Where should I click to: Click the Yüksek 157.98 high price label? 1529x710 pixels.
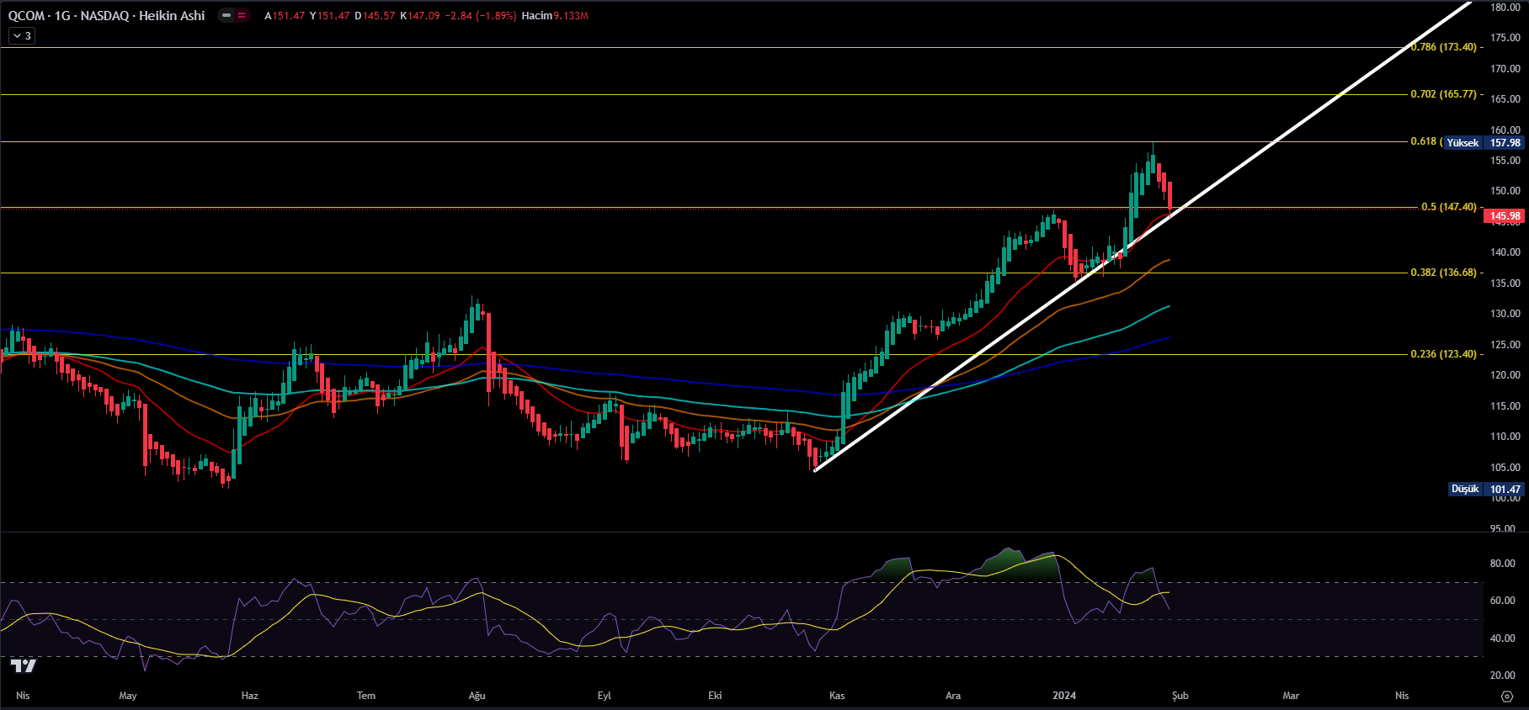[x=1484, y=143]
